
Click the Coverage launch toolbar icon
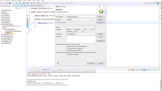[24, 3]
